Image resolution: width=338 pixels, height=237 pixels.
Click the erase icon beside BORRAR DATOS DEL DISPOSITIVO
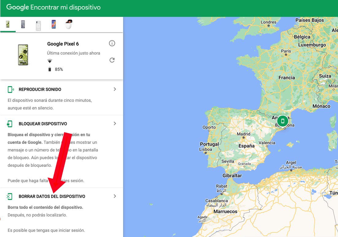pyautogui.click(x=10, y=196)
